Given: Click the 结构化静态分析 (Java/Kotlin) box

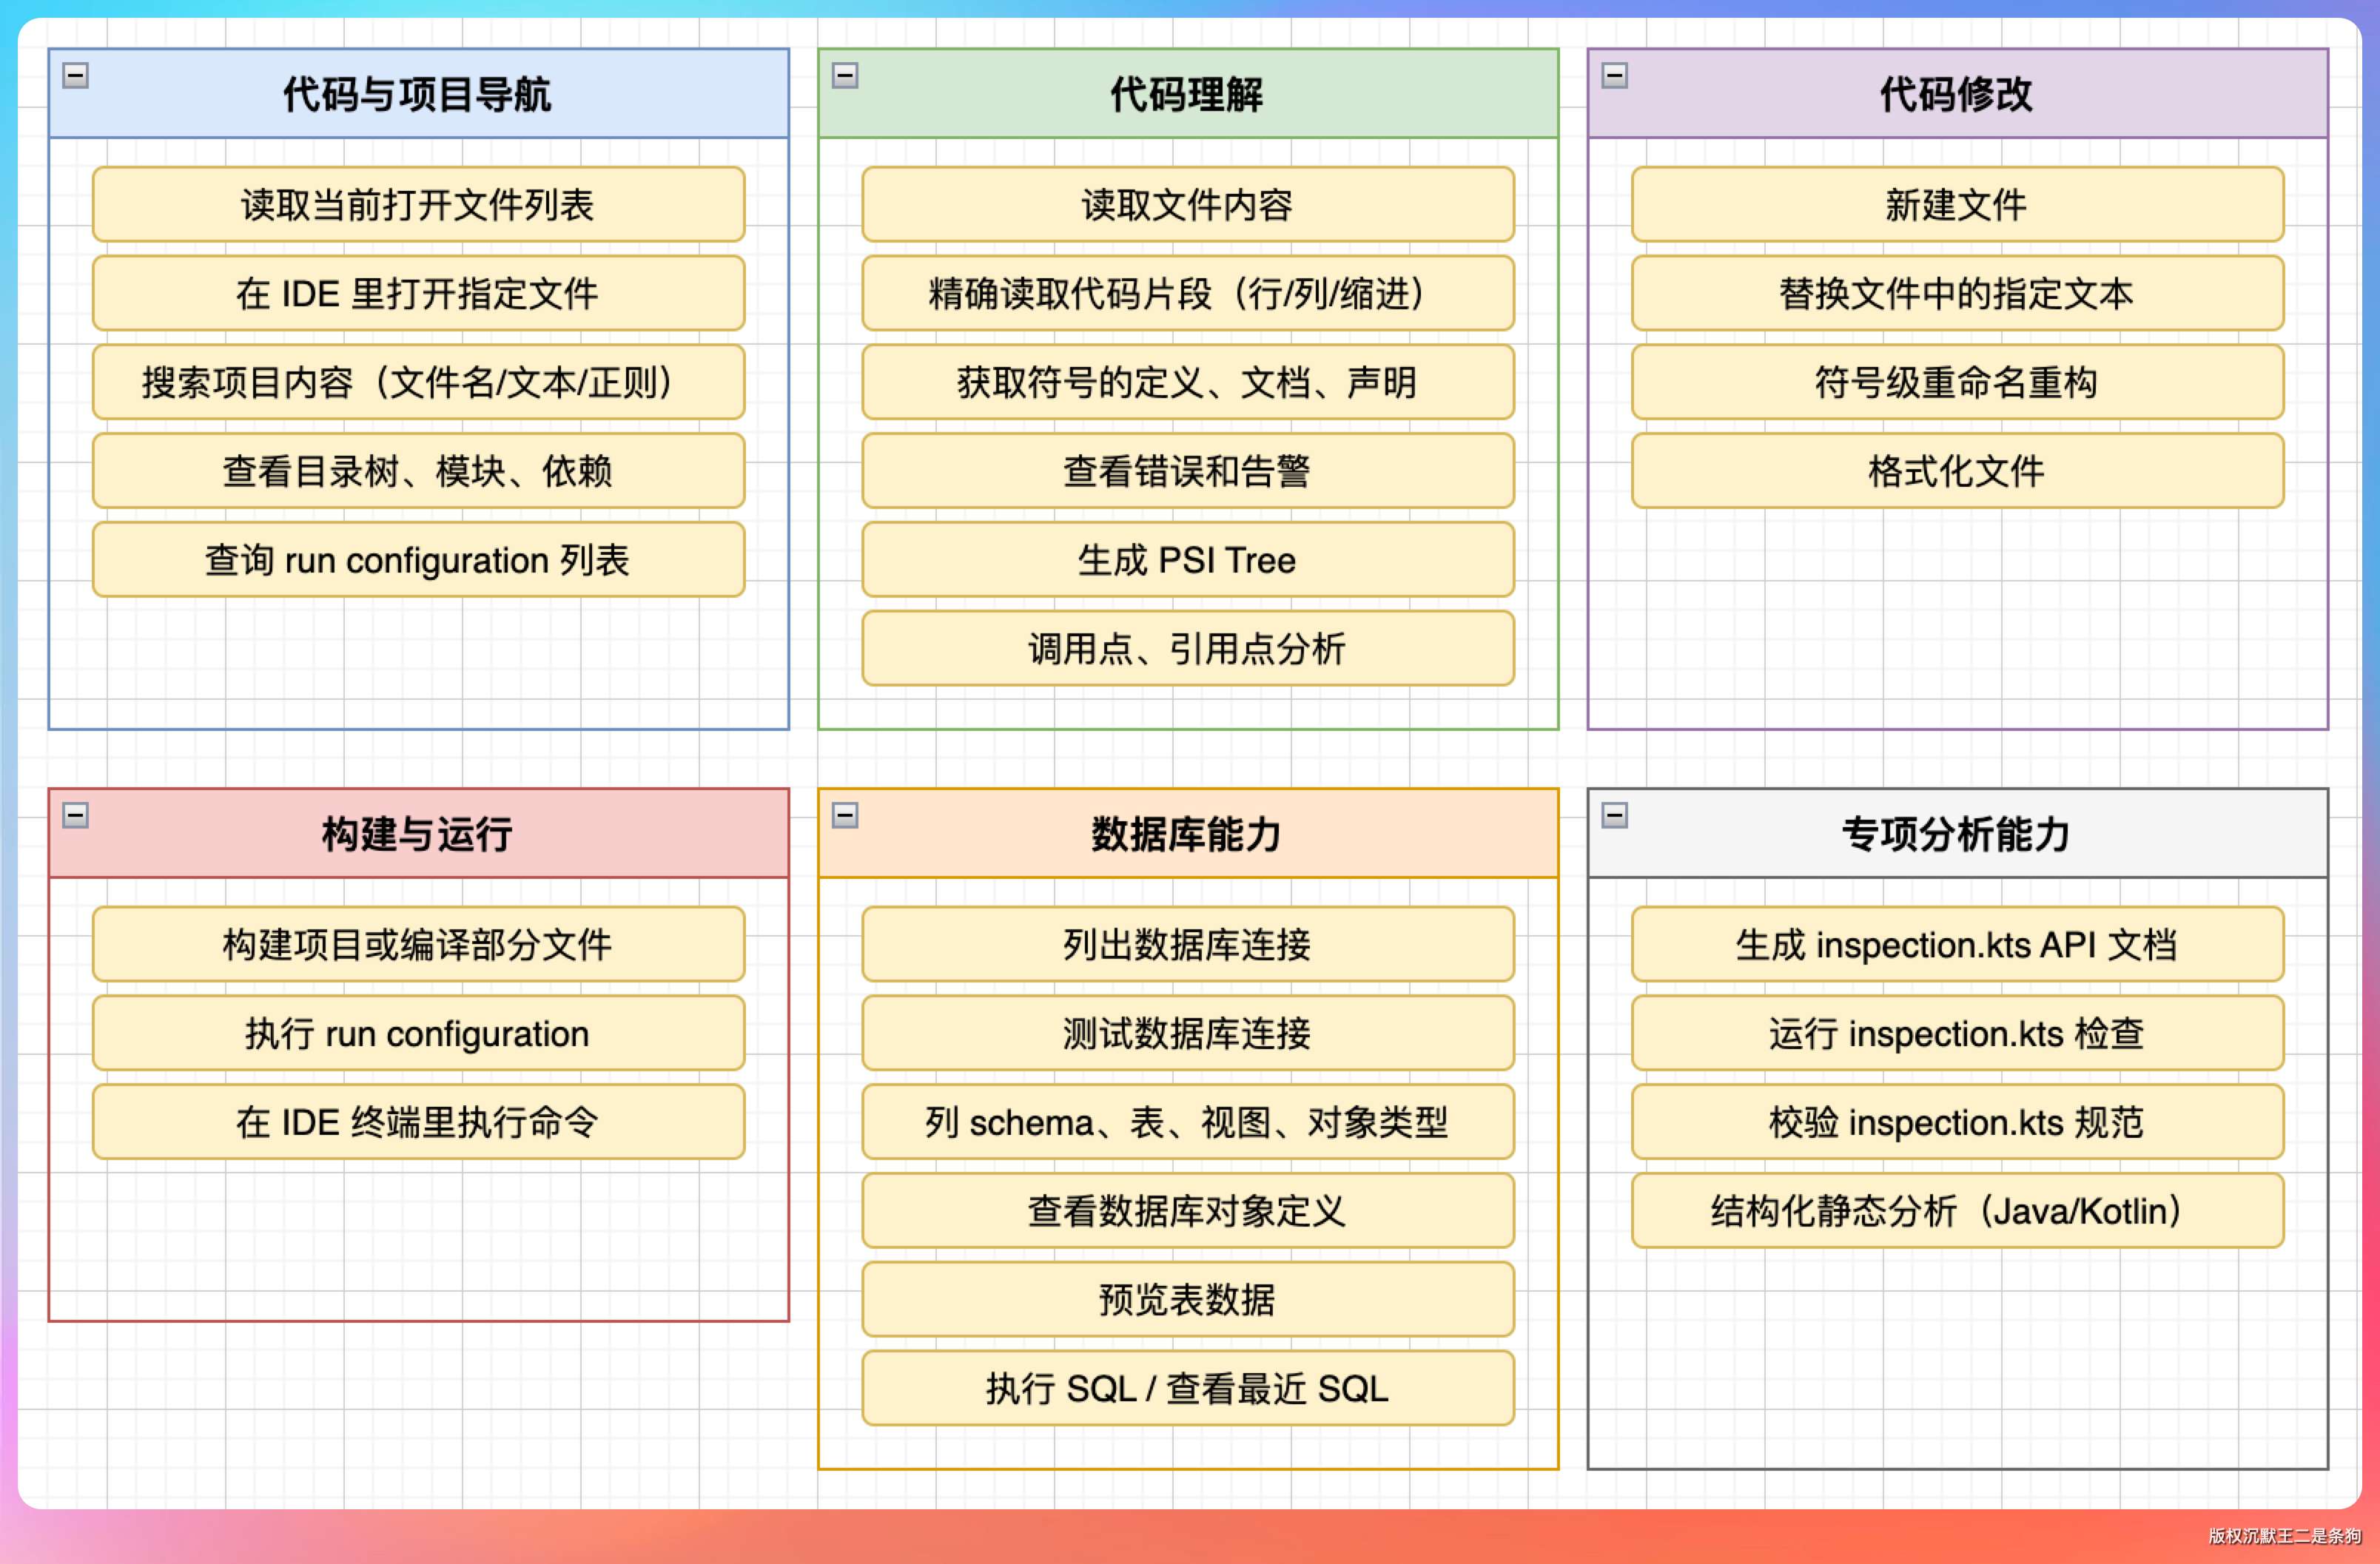Looking at the screenshot, I should coord(1956,1211).
